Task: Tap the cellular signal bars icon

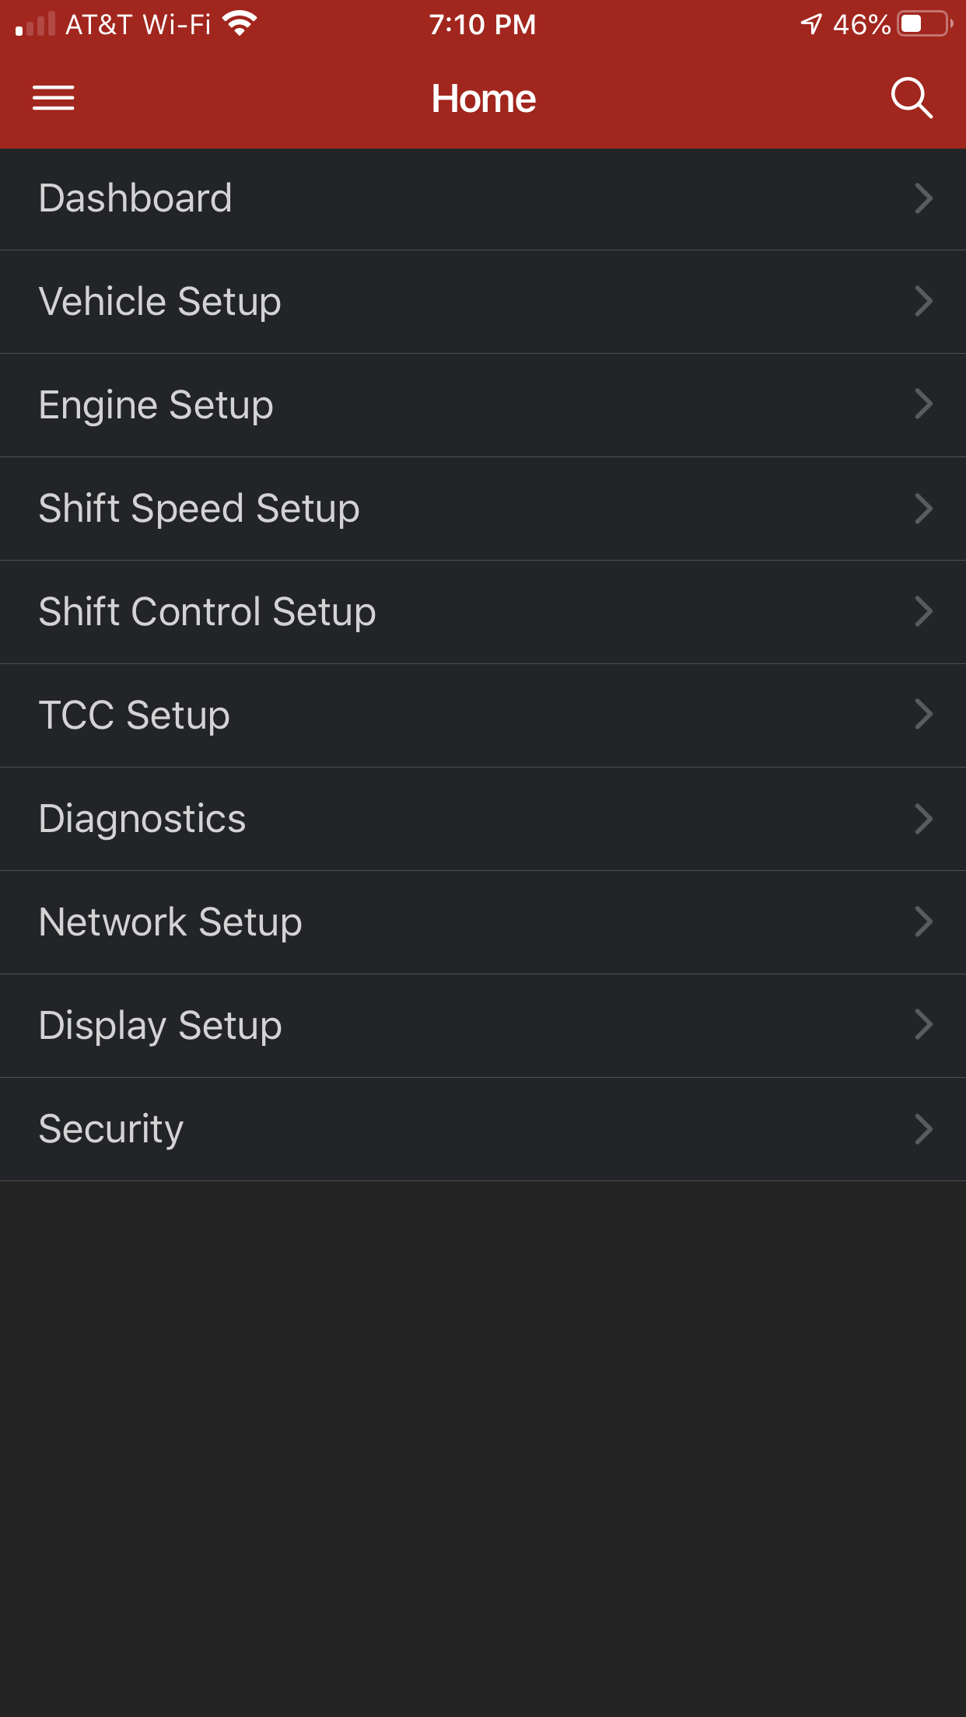Action: coord(36,24)
